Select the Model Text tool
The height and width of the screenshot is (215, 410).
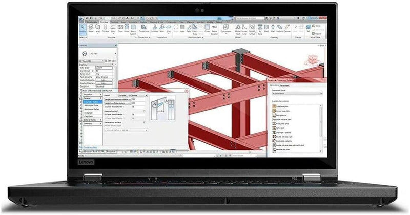(238, 28)
